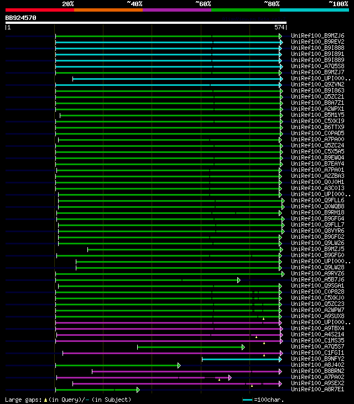Image resolution: width=354 pixels, height=404 pixels.
Task: Click the green ~80% identity color segment
Action: click(x=246, y=10)
